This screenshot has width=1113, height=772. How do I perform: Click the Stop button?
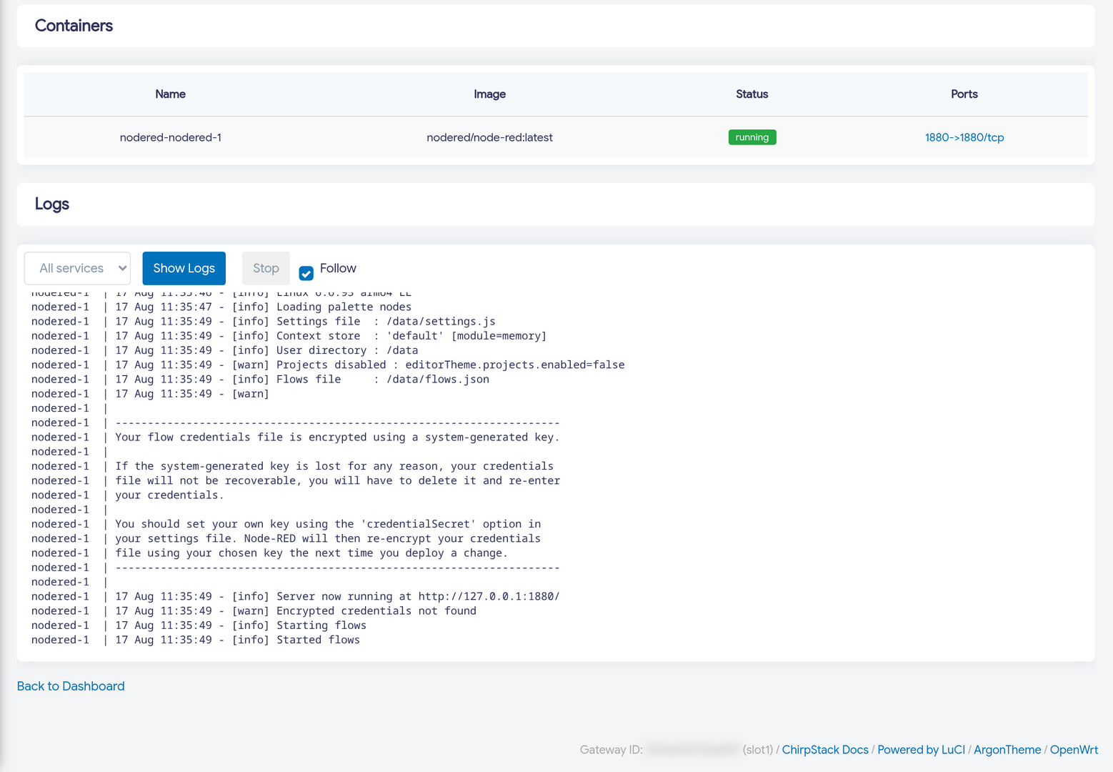tap(266, 268)
